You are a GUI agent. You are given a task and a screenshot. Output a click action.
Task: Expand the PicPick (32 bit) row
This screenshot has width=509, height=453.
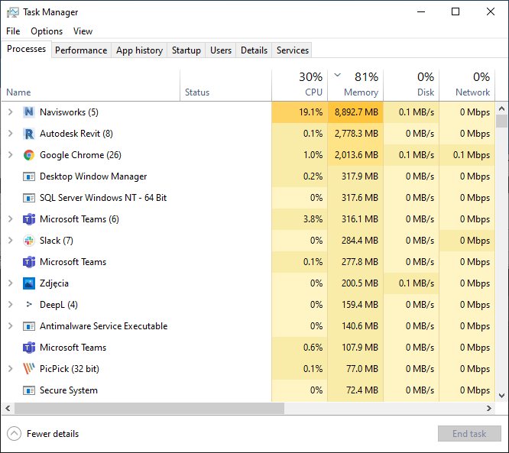pos(11,369)
